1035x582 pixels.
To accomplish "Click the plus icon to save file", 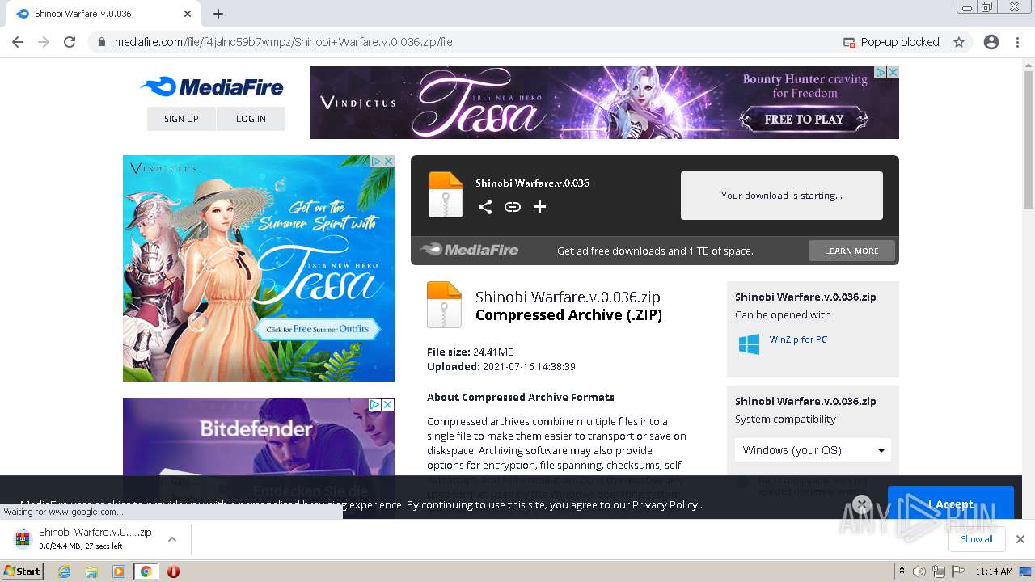I will (x=539, y=207).
